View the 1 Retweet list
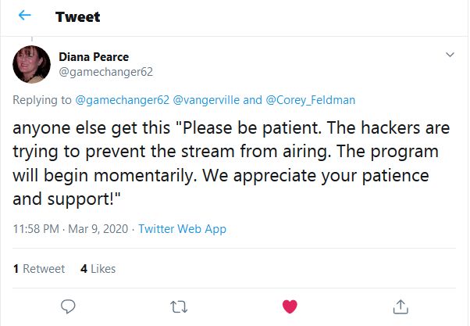 (39, 269)
